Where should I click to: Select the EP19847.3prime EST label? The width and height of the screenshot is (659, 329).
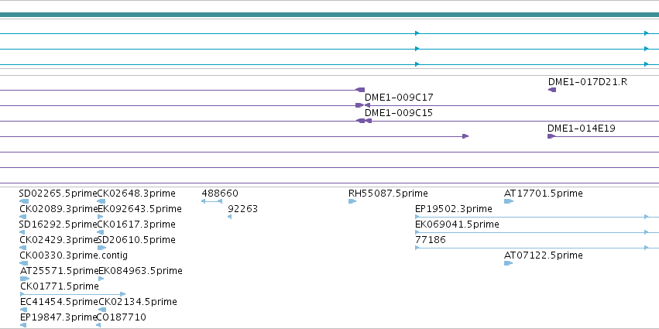pyautogui.click(x=58, y=317)
